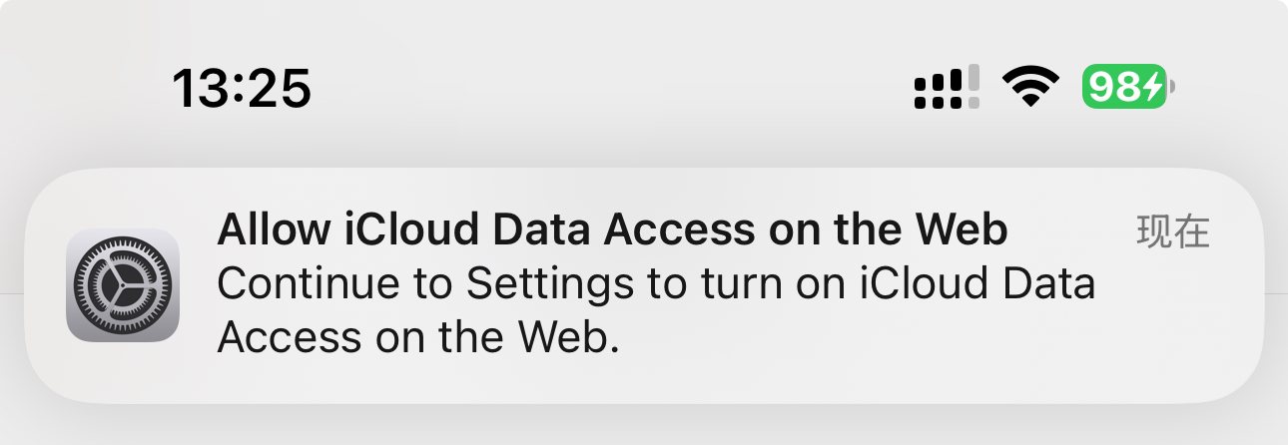Tap the faded fourth signal bar
This screenshot has width=1288, height=445.
(973, 87)
